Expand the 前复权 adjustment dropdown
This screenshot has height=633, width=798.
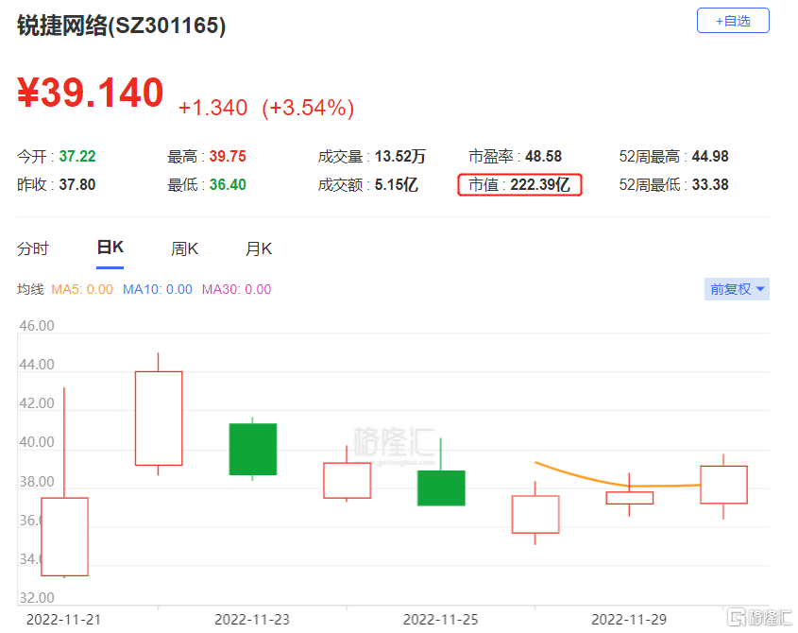737,289
